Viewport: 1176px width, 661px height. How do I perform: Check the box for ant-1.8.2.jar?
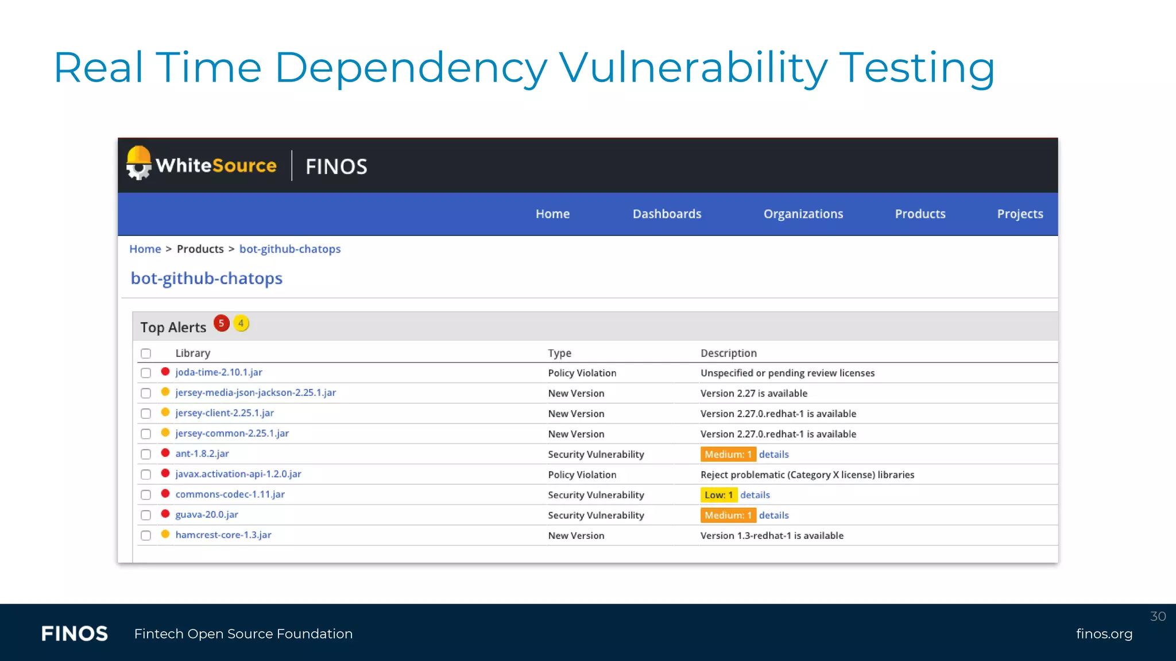[x=146, y=454]
